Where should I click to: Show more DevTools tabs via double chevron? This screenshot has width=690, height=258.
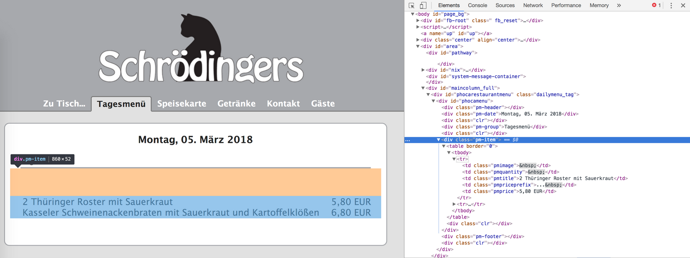pyautogui.click(x=619, y=5)
